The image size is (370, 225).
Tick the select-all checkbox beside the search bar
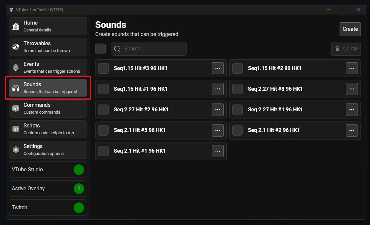(x=100, y=48)
